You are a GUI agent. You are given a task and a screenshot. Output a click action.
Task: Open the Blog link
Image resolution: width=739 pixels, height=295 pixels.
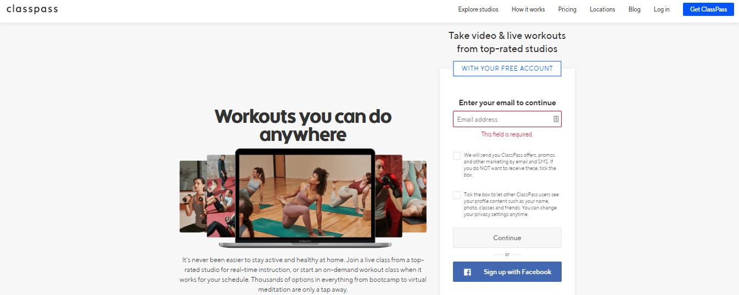tap(634, 9)
